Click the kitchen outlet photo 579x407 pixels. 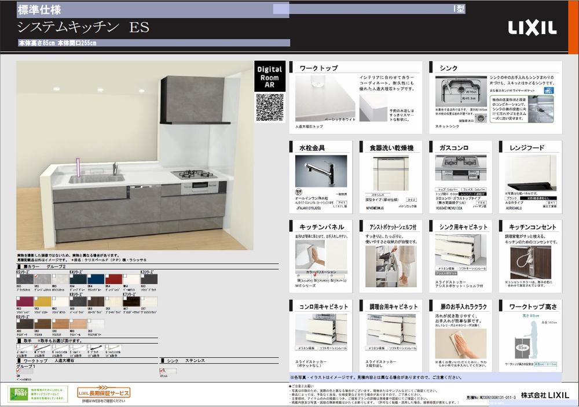[x=530, y=262]
